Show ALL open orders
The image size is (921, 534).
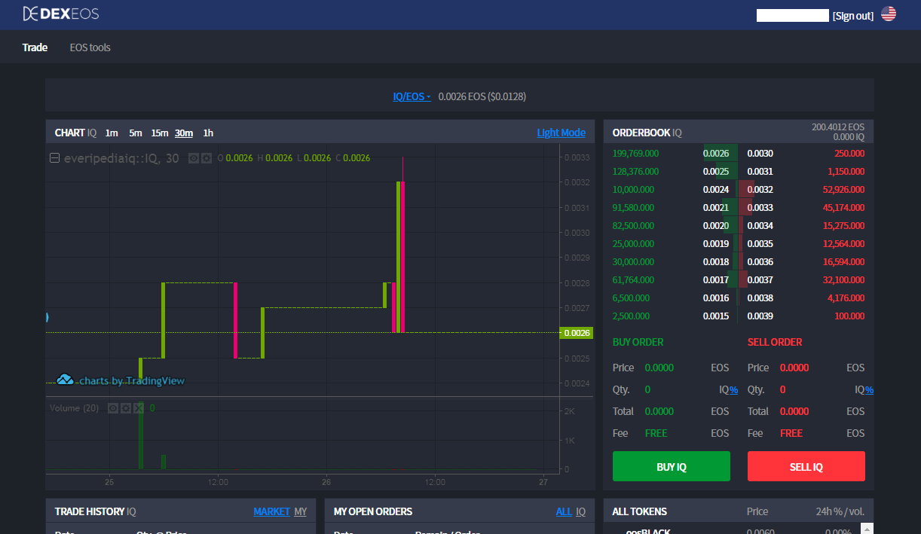[x=564, y=511]
